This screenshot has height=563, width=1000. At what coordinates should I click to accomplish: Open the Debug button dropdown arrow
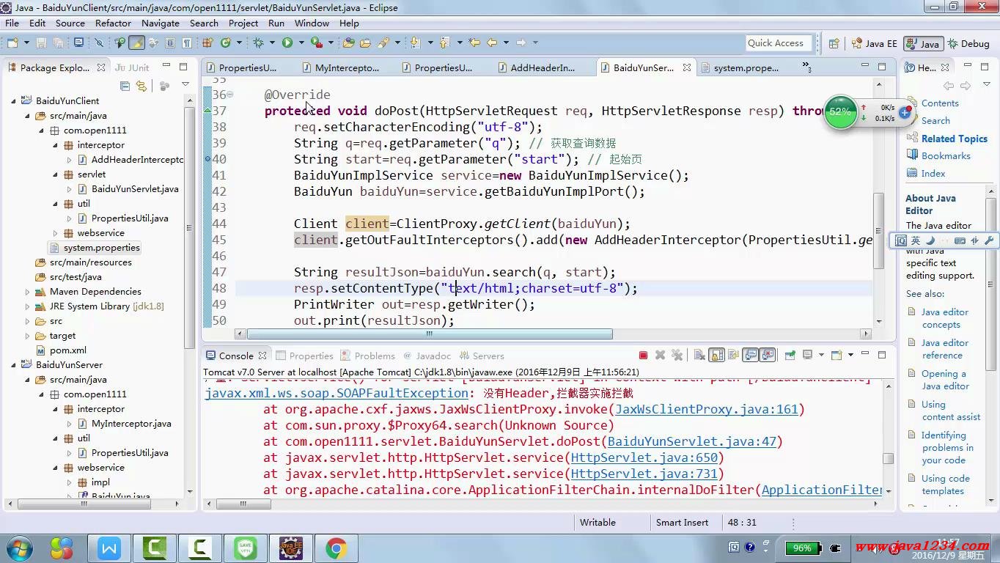(272, 43)
